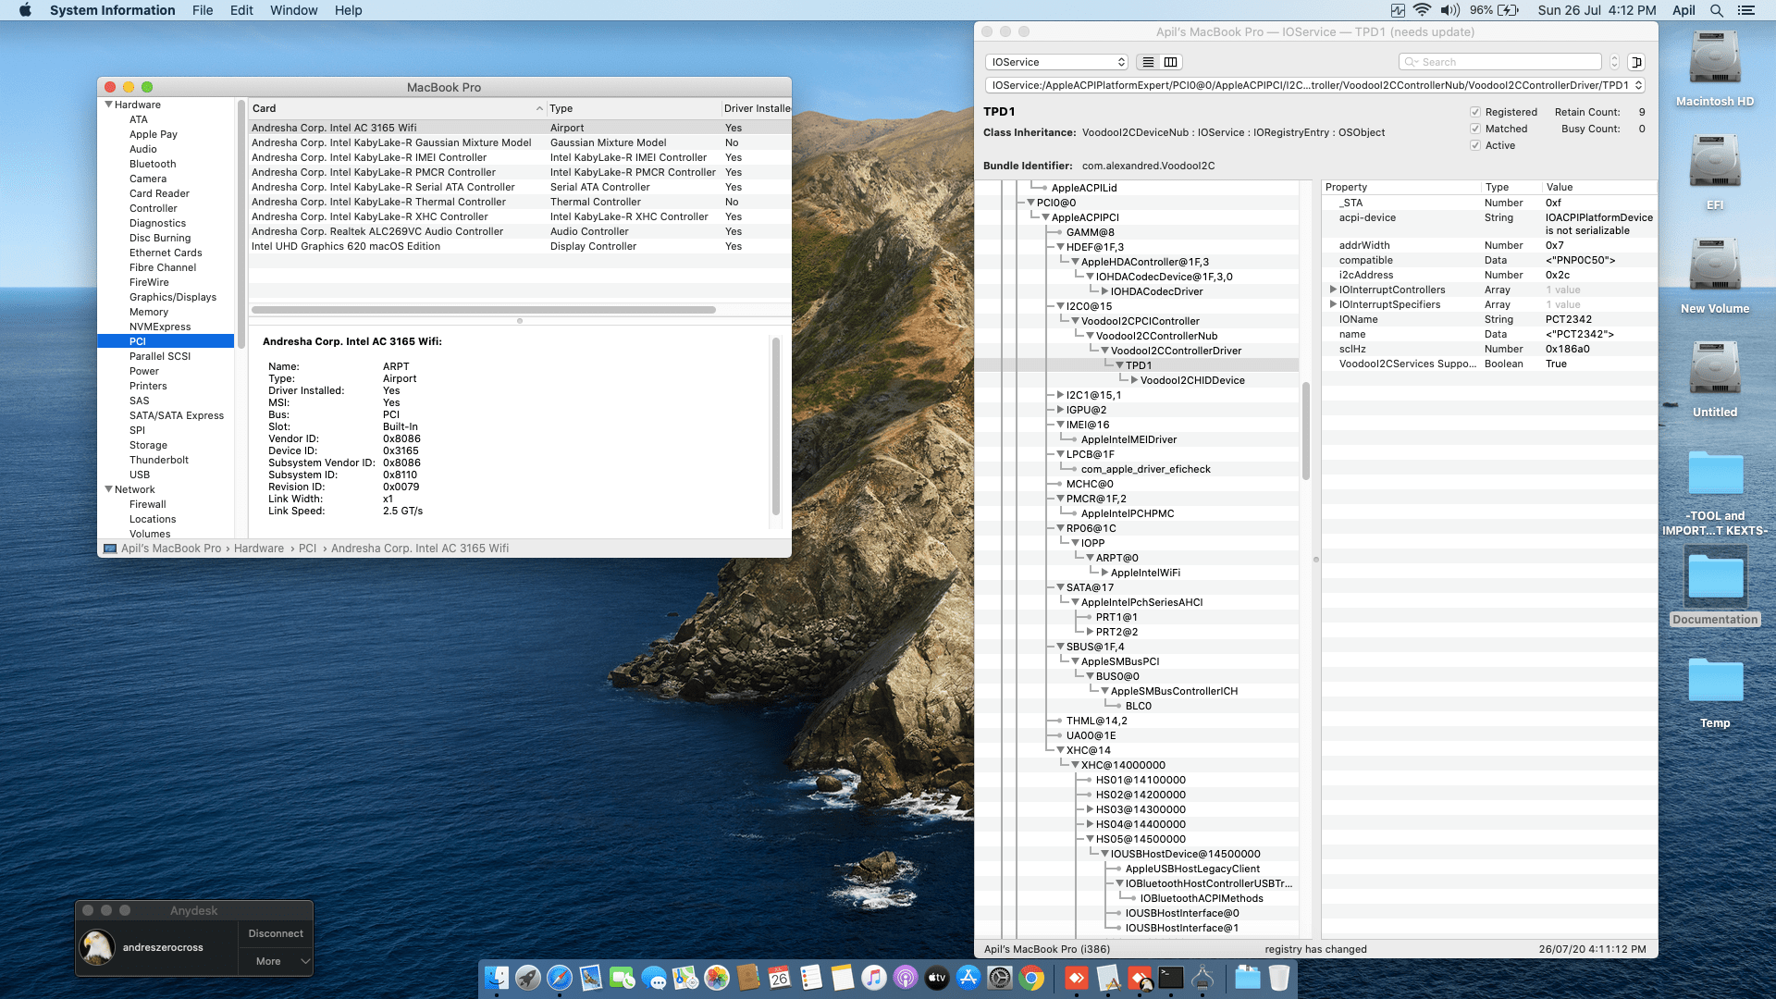This screenshot has height=999, width=1776.
Task: Collapse the Hardware section in System Information sidebar
Action: [x=108, y=105]
